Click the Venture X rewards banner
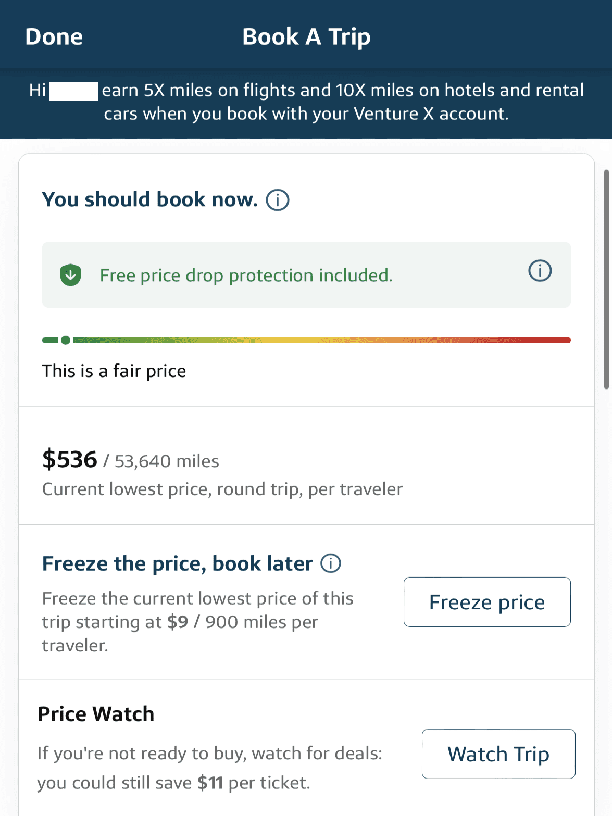 [306, 102]
